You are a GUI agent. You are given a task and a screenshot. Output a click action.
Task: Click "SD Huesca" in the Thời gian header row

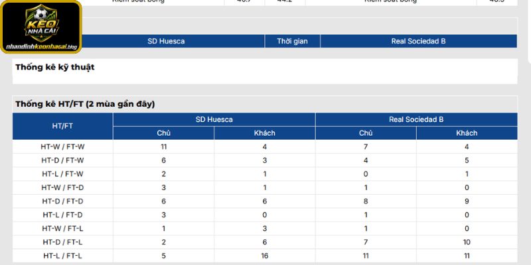tap(166, 41)
